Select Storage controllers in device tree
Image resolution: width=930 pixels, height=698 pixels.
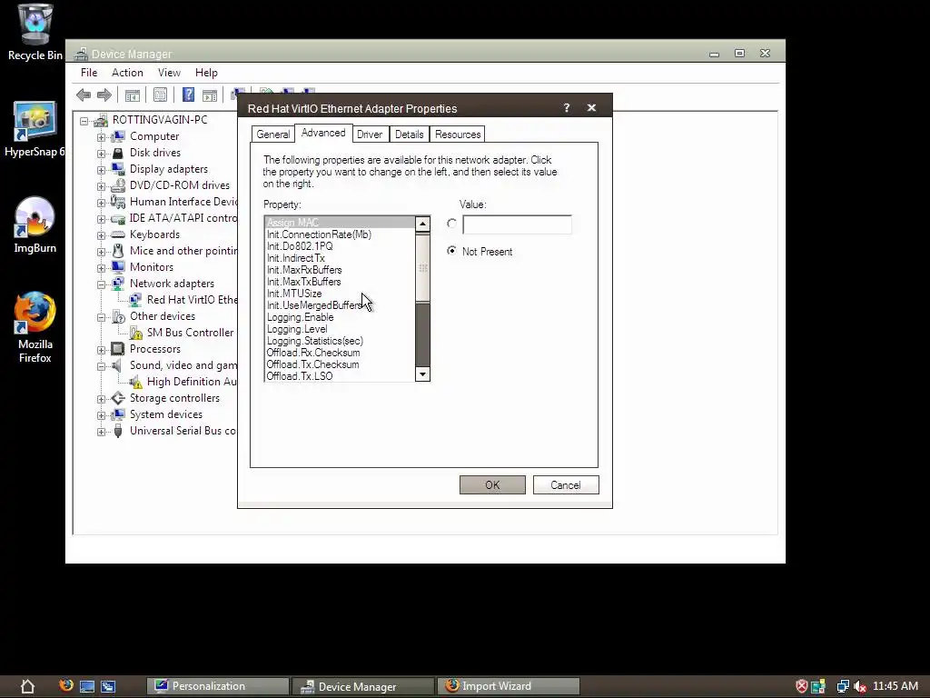click(x=174, y=398)
